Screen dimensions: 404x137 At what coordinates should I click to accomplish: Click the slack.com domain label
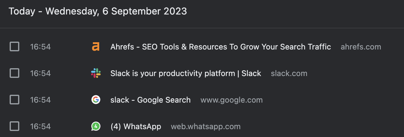coord(289,73)
